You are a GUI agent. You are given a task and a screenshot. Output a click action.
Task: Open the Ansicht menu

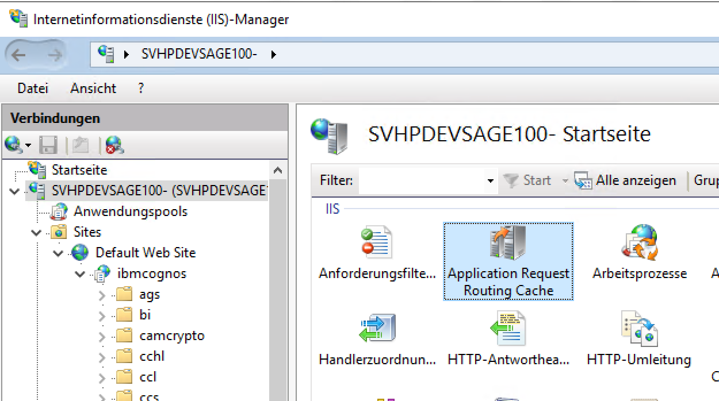click(x=93, y=88)
